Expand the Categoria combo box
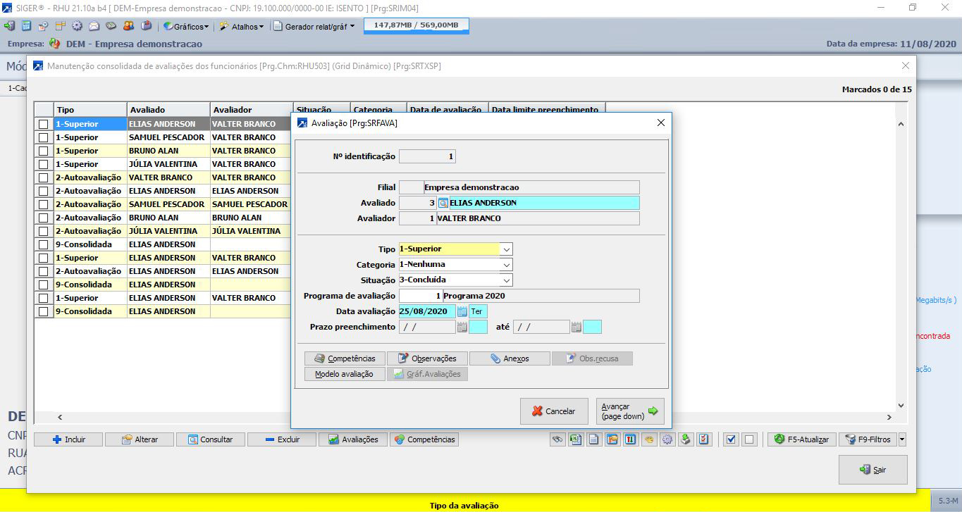 506,265
